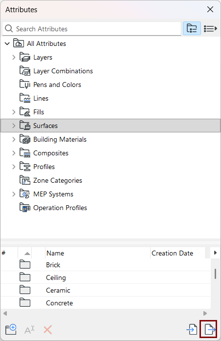The height and width of the screenshot is (341, 221).
Task: Open Operation Profiles attributes
Action: pos(60,208)
